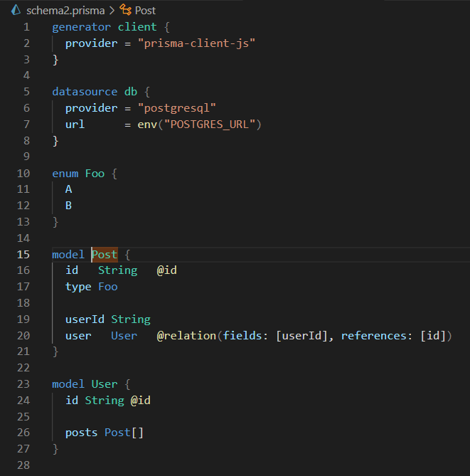Open schema2.prisma breadcrumb item
Image resolution: width=470 pixels, height=476 pixels.
(x=65, y=11)
